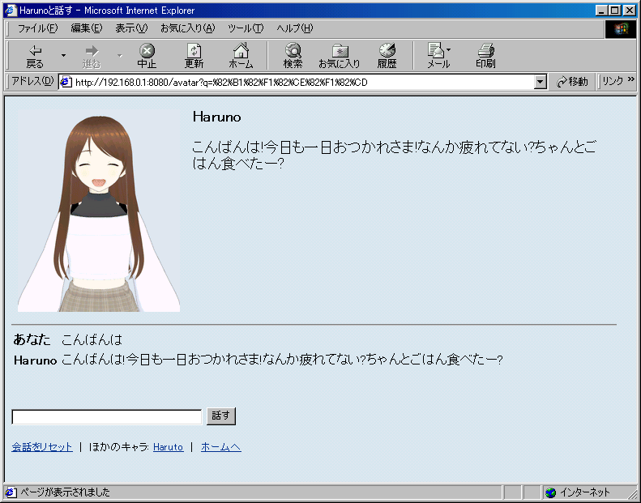Open the 編集(E) menu
This screenshot has width=641, height=503.
86,28
